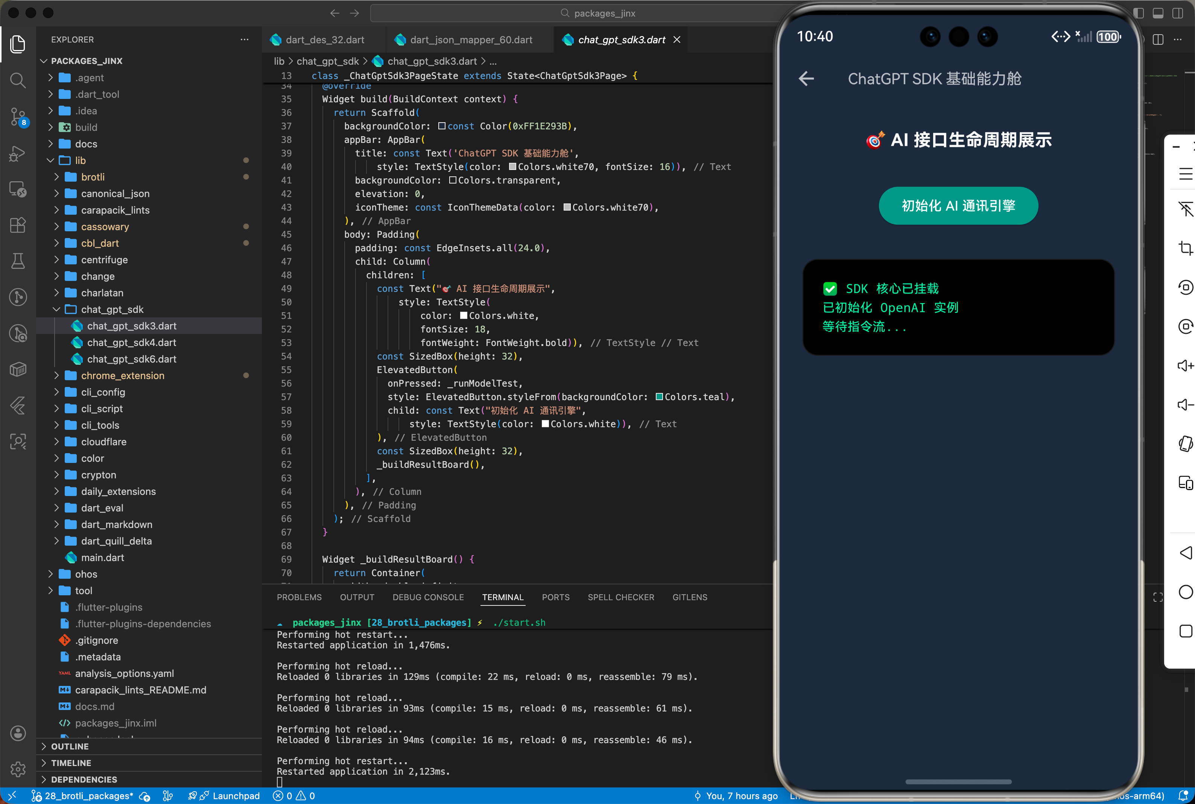This screenshot has width=1195, height=804.
Task: Tap the 初始化 AI 通讯引擎 button
Action: 958,206
